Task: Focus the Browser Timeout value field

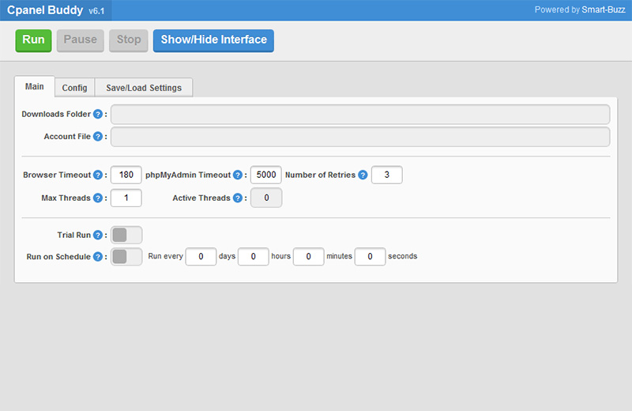Action: [126, 175]
